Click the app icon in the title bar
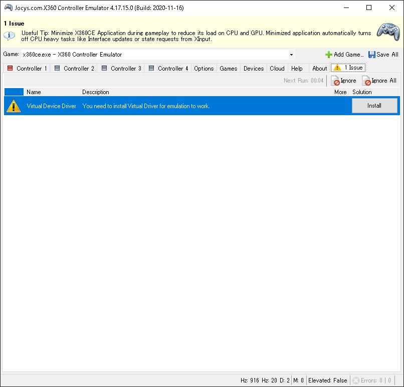Viewport: 404px width, 387px height. pos(8,8)
